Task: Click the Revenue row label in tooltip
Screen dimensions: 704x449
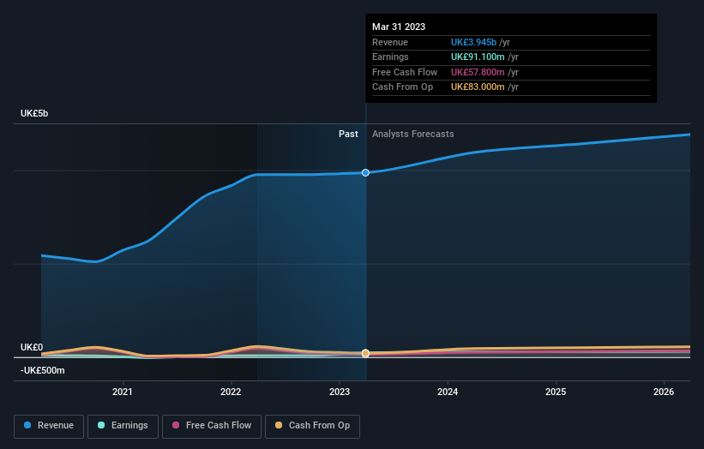Action: click(x=390, y=42)
